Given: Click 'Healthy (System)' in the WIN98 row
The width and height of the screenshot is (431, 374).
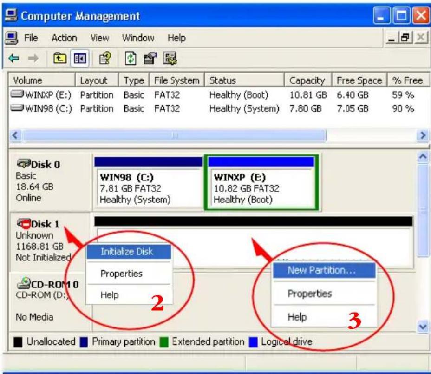Looking at the screenshot, I should pos(244,108).
